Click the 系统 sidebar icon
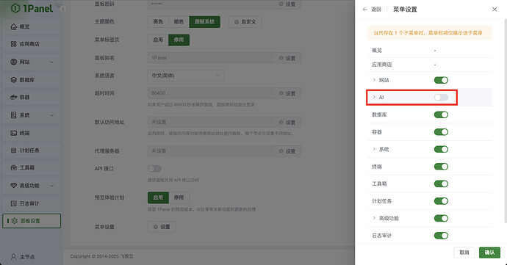 (x=13, y=115)
